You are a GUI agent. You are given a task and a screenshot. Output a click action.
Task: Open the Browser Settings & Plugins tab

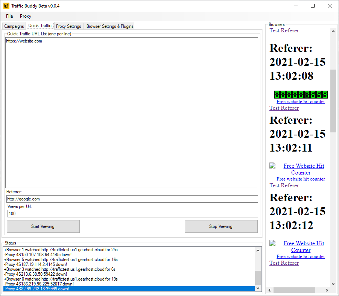coord(109,26)
